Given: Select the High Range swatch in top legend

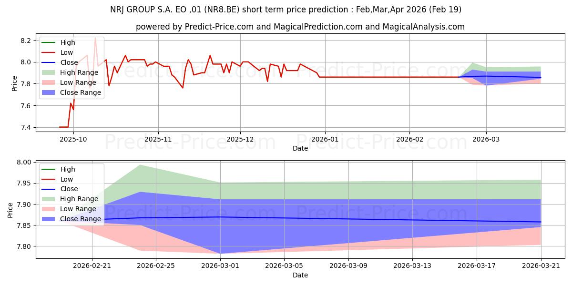Looking at the screenshot, I should click(49, 73).
